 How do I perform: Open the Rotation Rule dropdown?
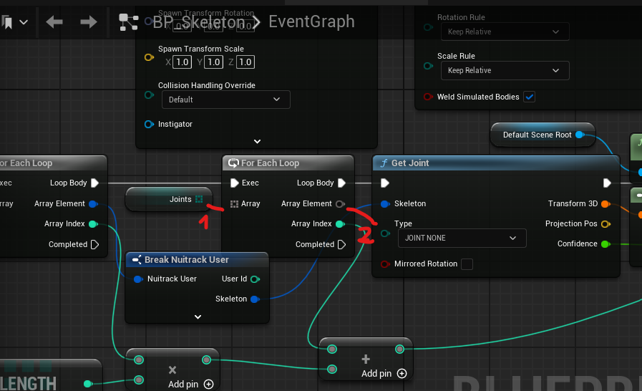pyautogui.click(x=505, y=32)
